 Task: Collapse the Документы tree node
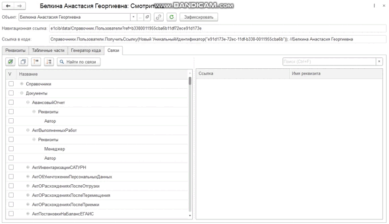[x=22, y=93]
